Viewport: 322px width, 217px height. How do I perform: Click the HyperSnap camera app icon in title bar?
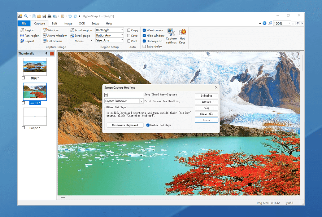(20, 16)
